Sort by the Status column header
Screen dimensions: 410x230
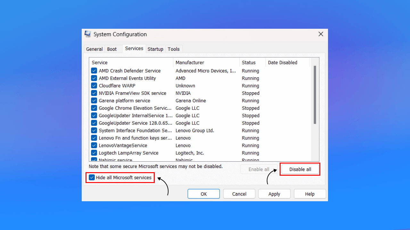[252, 63]
